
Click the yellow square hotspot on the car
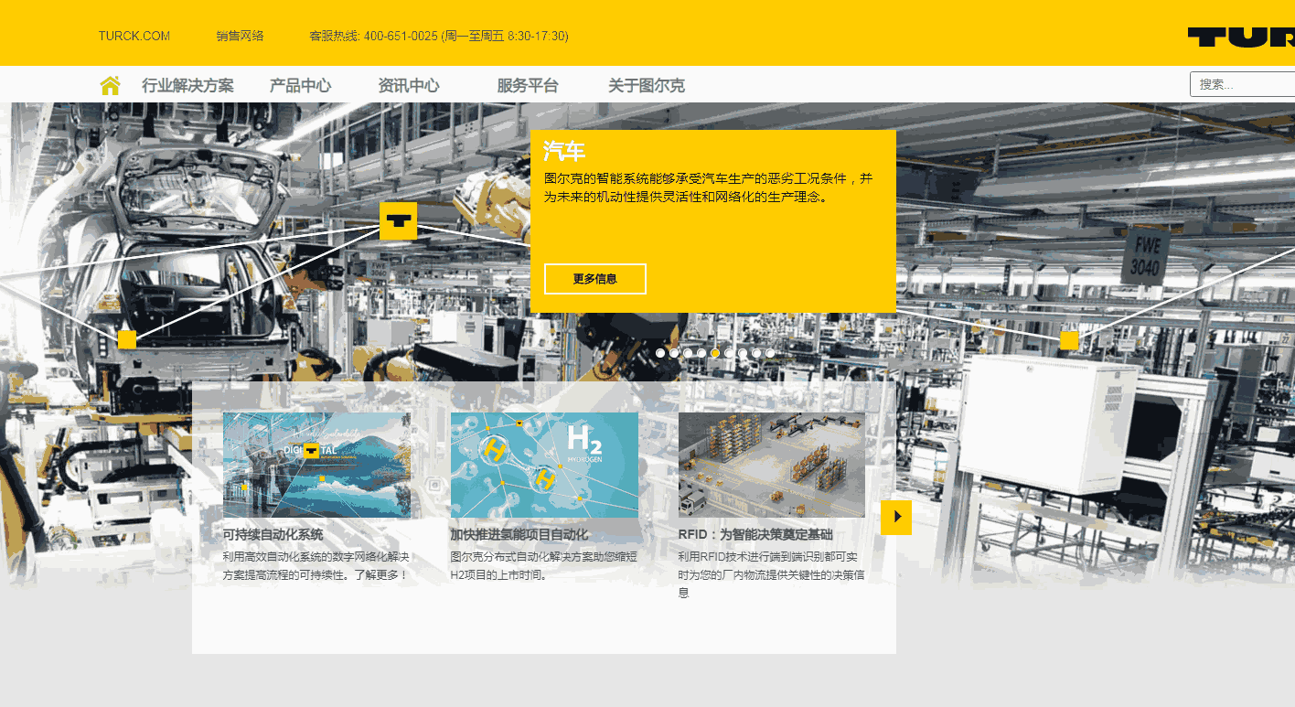(x=127, y=339)
